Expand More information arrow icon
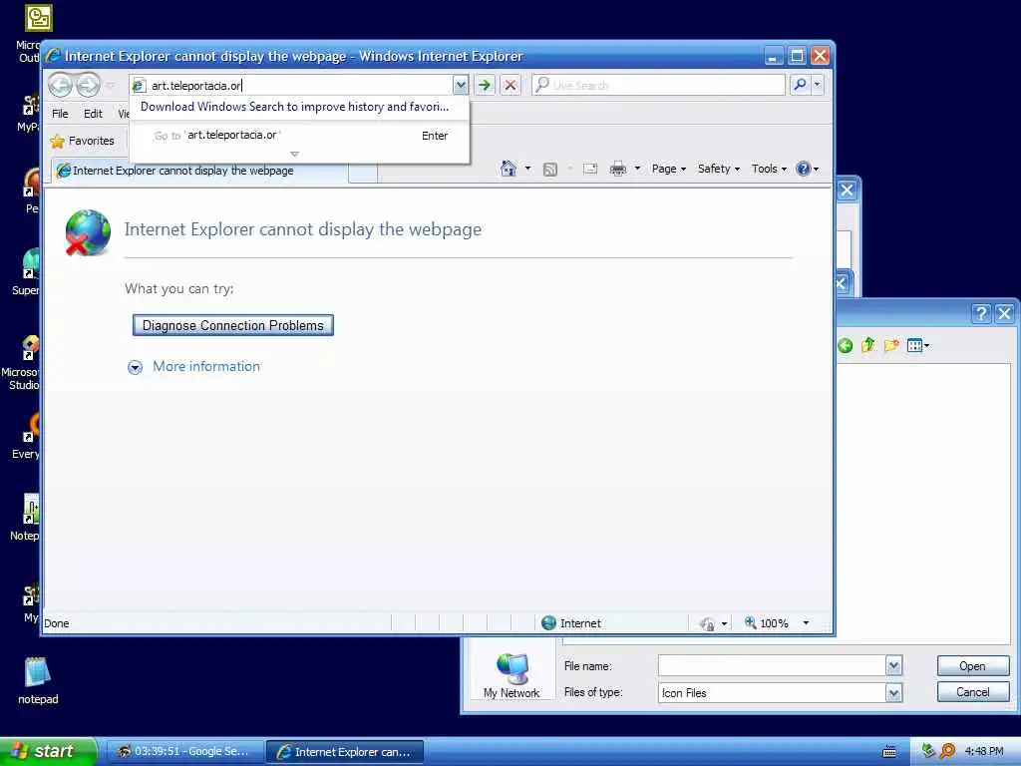 (135, 367)
